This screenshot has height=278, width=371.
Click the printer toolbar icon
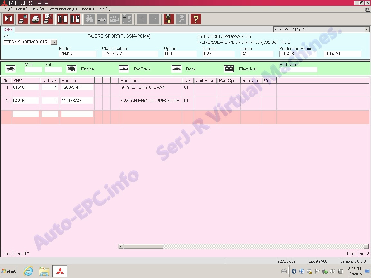[35, 19]
